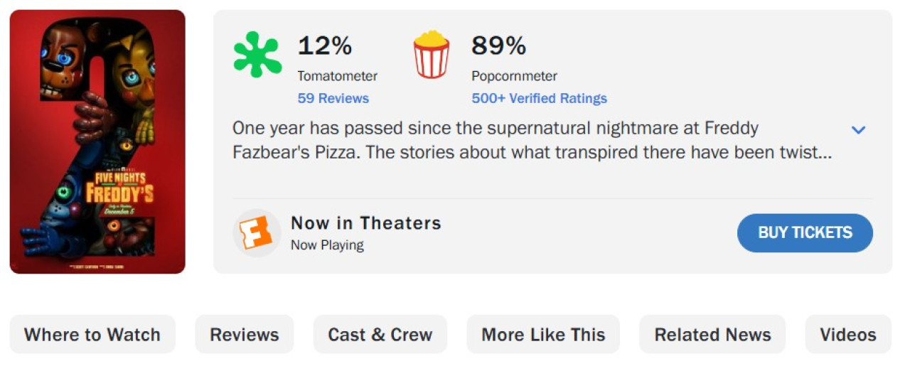Click the orange Fandango ticket icon

pyautogui.click(x=257, y=232)
